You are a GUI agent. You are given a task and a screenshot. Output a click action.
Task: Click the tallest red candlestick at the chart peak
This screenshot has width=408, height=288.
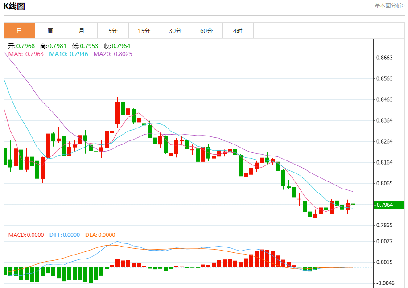(x=117, y=113)
